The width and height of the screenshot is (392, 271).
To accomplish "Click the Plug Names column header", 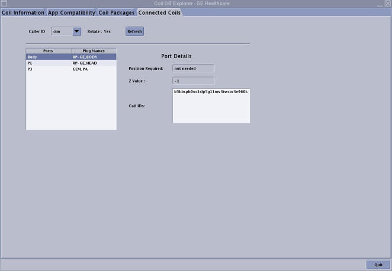I will pyautogui.click(x=94, y=51).
